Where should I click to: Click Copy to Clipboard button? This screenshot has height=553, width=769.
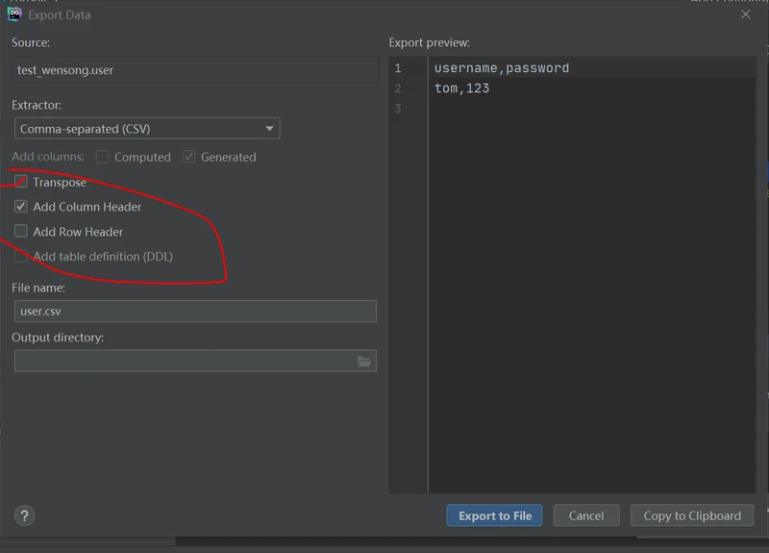[x=692, y=515]
